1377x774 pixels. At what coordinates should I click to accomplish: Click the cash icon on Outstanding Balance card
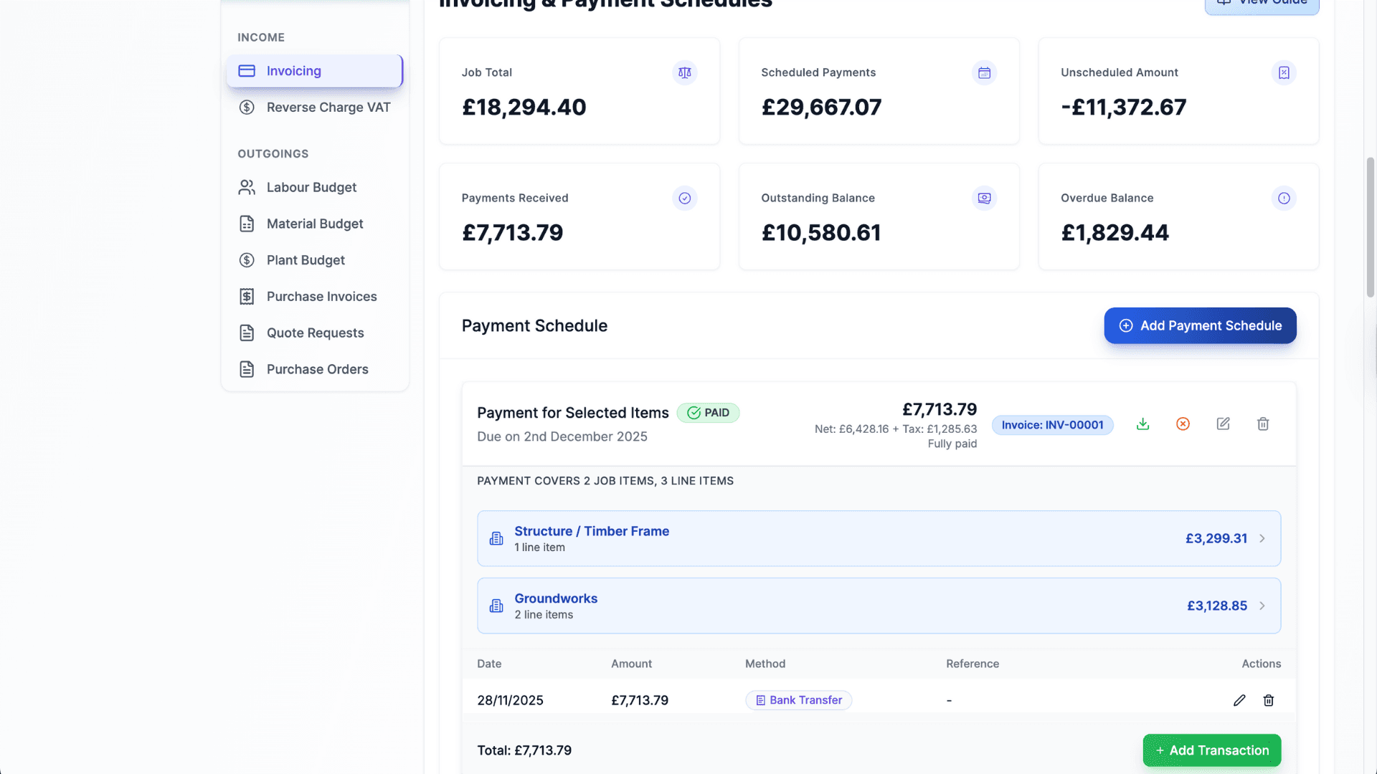pos(984,198)
